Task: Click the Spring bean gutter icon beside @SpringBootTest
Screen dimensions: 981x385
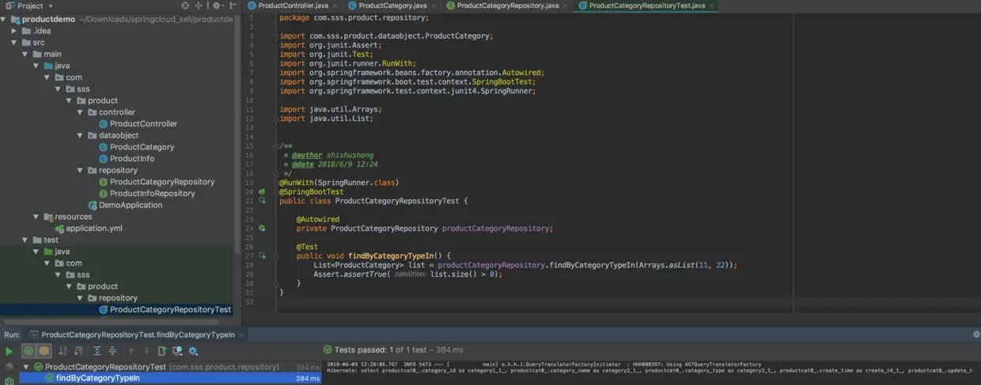Action: [x=262, y=191]
